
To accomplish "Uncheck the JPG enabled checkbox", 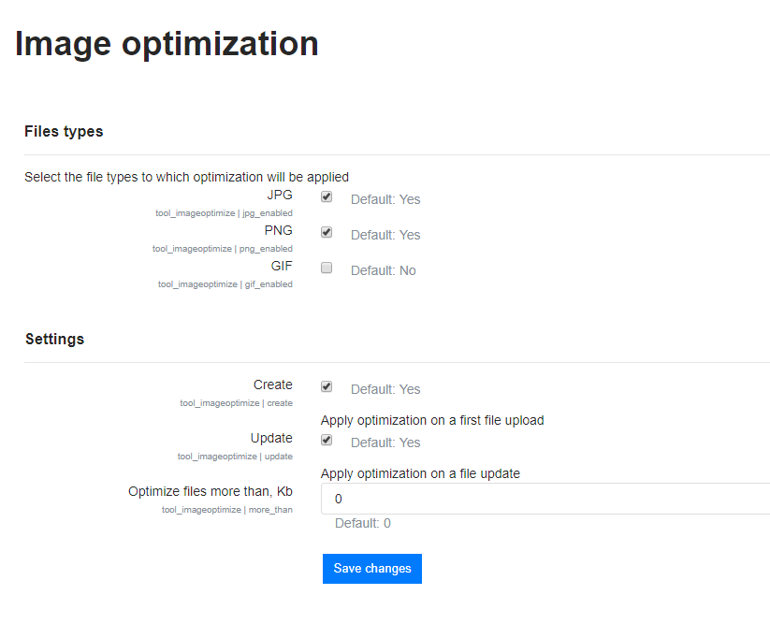I will pos(327,196).
